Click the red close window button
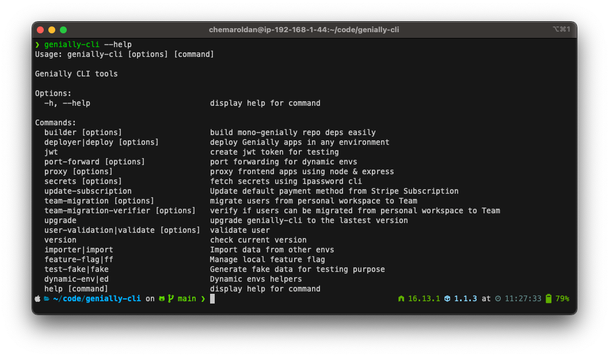 [x=40, y=30]
